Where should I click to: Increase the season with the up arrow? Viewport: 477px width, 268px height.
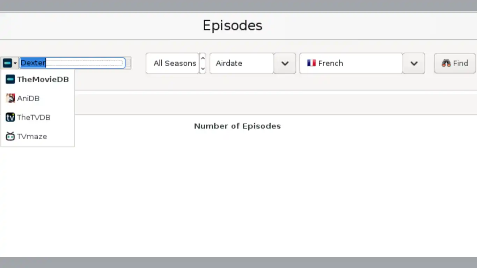pyautogui.click(x=203, y=58)
